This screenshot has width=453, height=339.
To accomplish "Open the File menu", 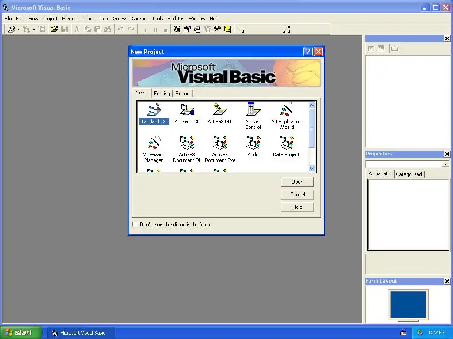I will click(x=8, y=19).
